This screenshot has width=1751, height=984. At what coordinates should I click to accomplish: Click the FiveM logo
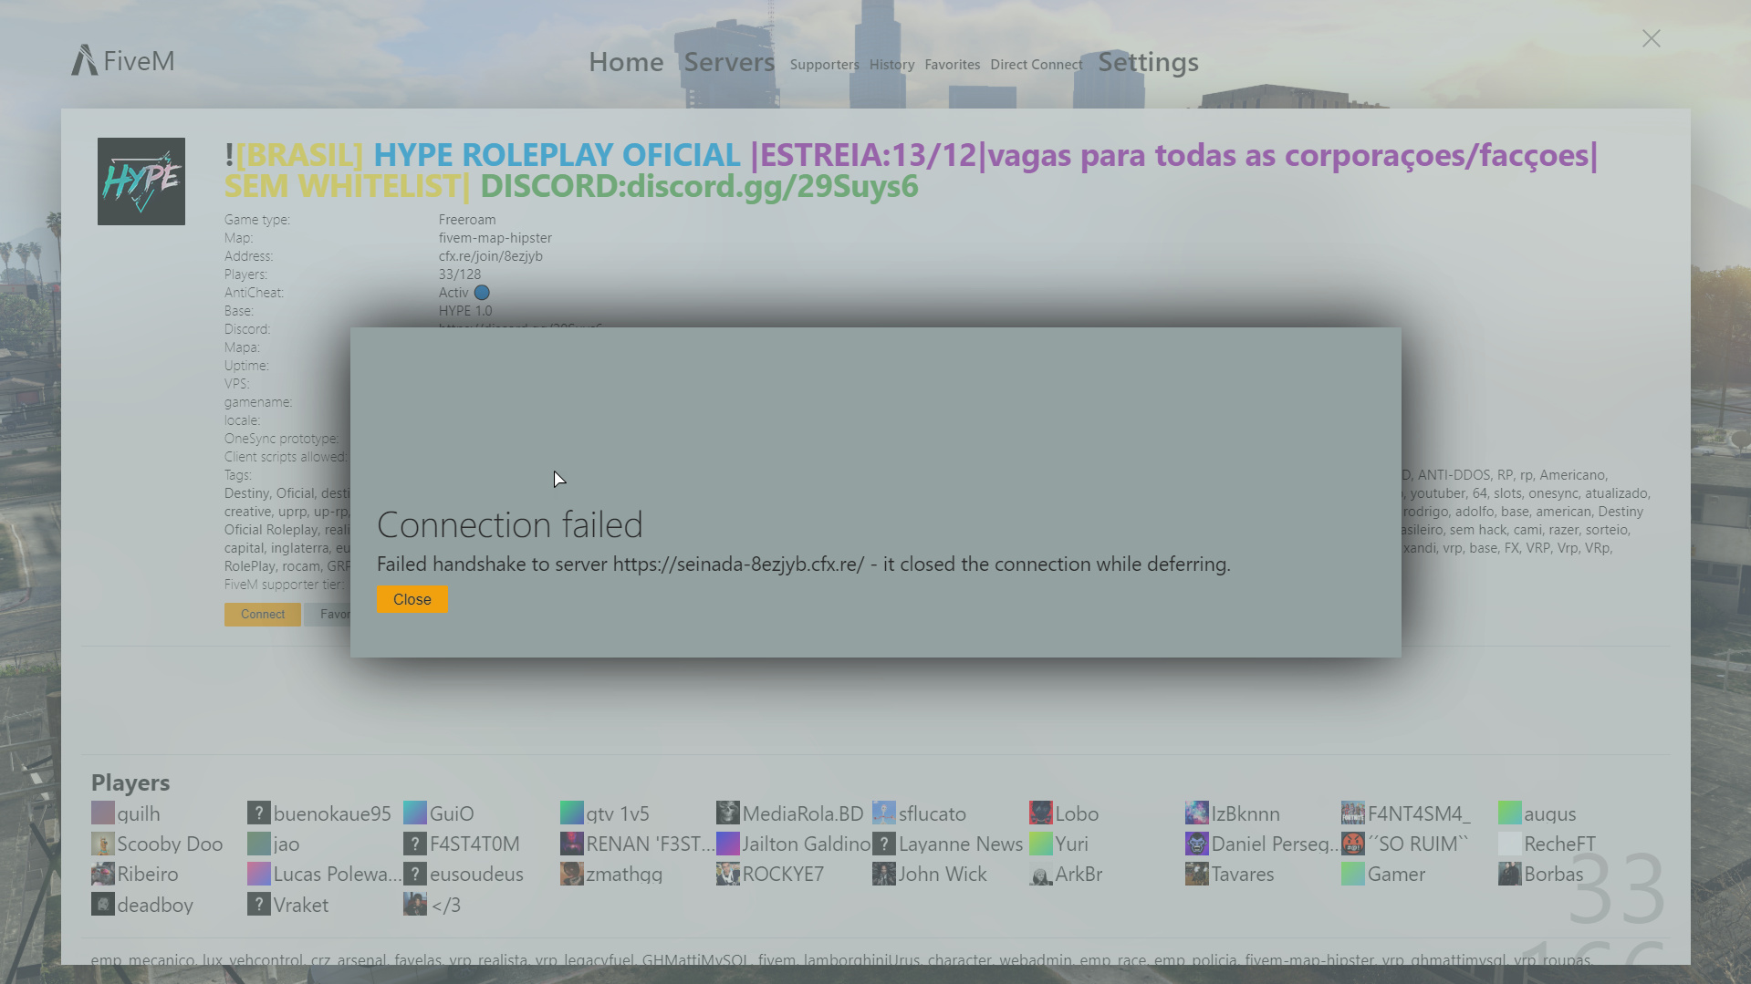tap(123, 60)
